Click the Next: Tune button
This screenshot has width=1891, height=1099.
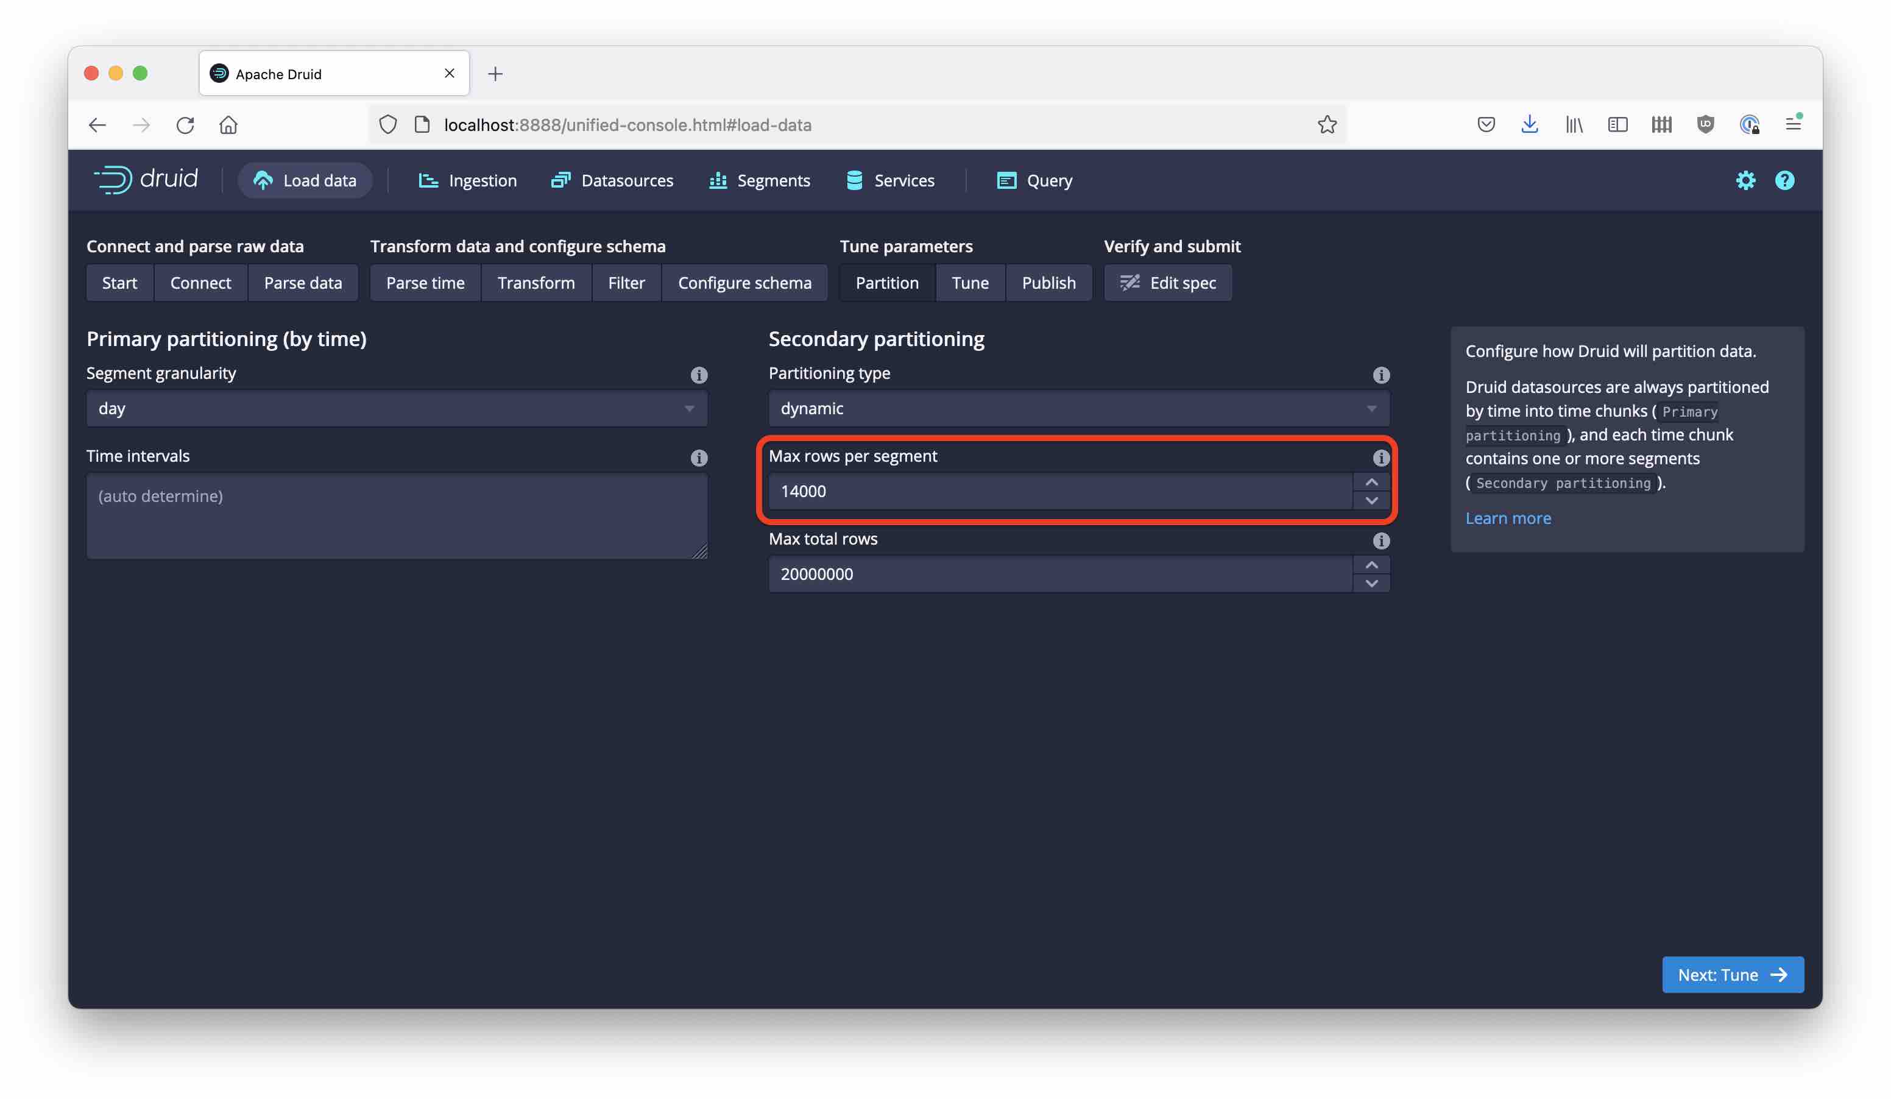1733,975
